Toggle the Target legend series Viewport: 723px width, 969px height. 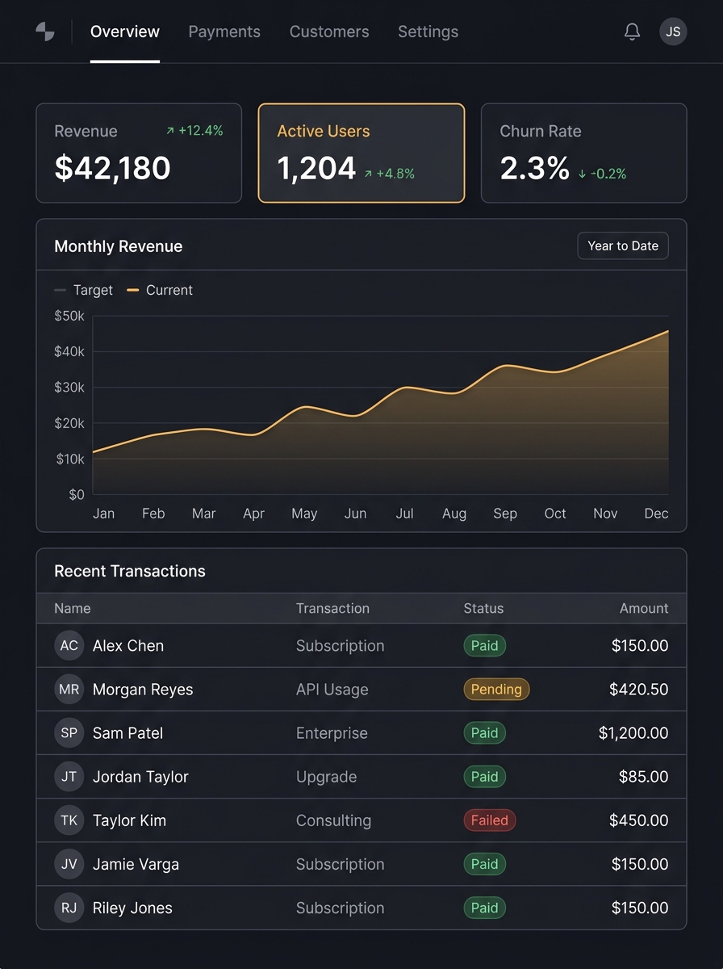(x=84, y=290)
